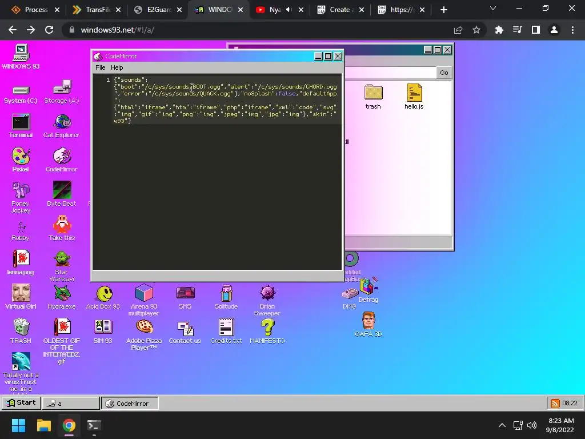Image resolution: width=585 pixels, height=439 pixels.
Task: Click the RSS feed tray icon
Action: pos(555,403)
